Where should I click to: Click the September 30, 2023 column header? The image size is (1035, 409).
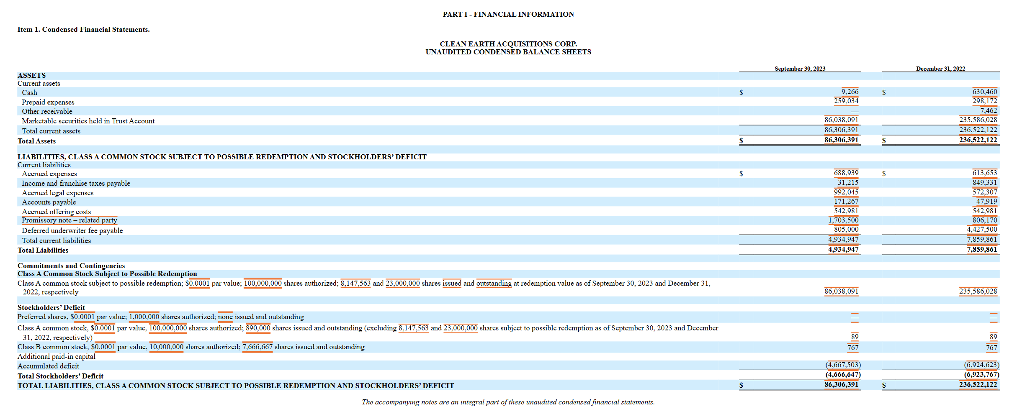[x=800, y=69]
